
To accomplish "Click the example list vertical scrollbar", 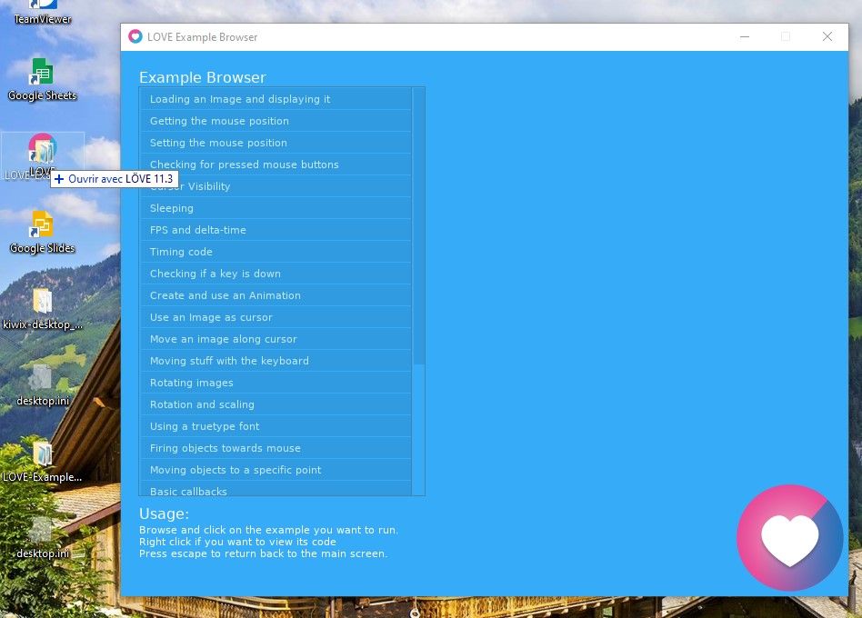I will click(418, 226).
